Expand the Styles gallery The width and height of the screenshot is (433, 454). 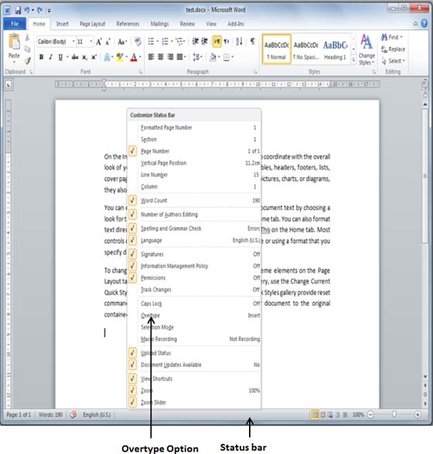pyautogui.click(x=353, y=60)
